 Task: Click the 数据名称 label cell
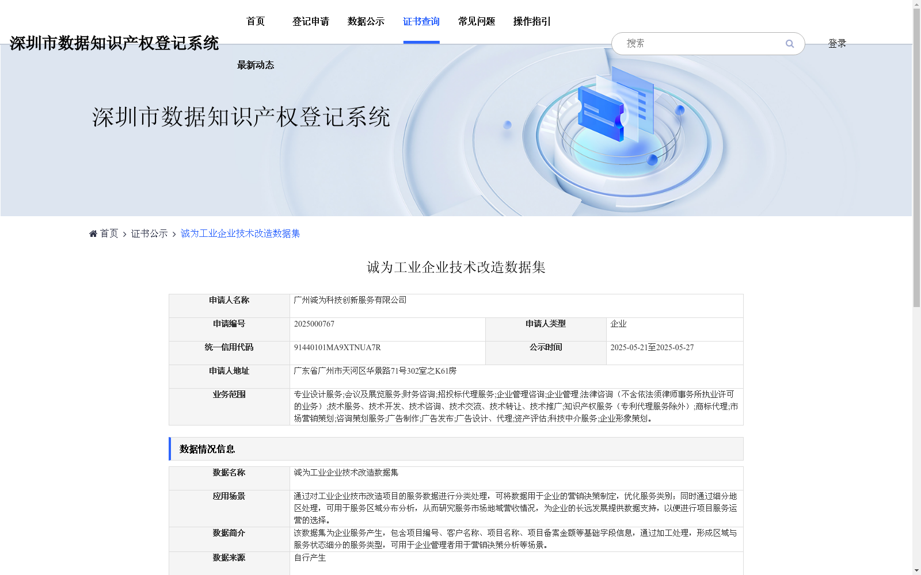pyautogui.click(x=229, y=478)
